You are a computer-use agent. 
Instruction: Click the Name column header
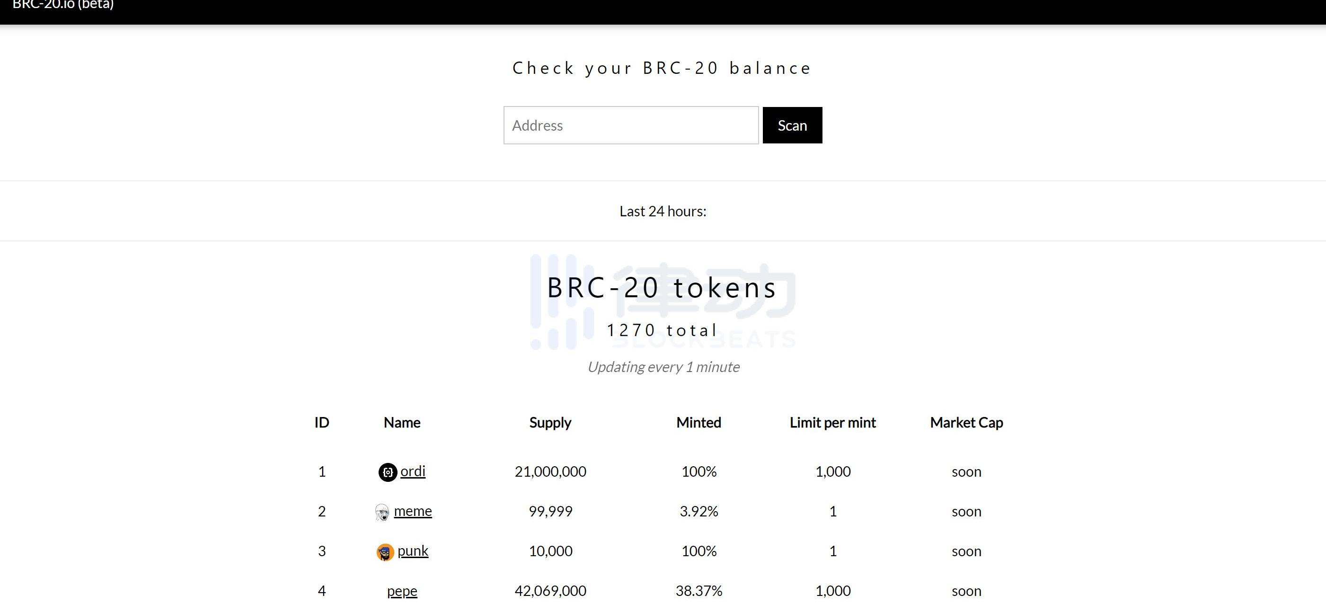coord(402,423)
